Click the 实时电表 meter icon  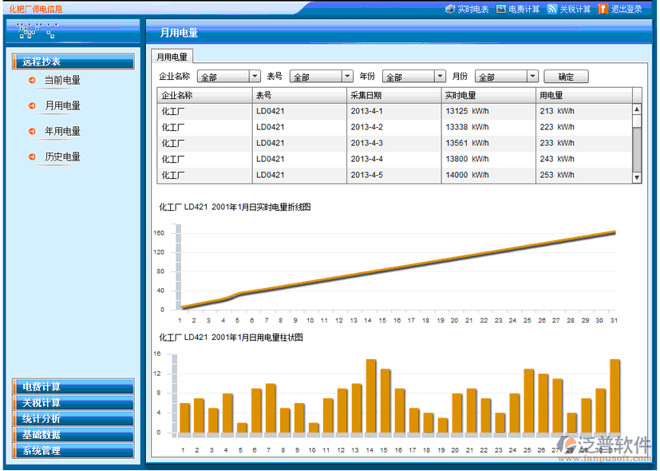click(x=450, y=10)
